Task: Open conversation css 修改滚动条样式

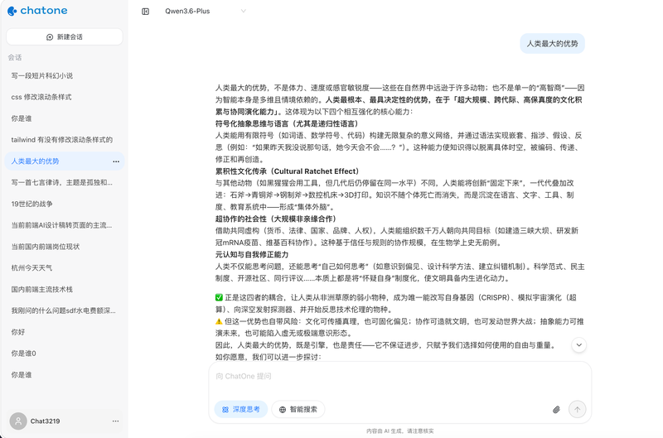Action: (x=65, y=97)
